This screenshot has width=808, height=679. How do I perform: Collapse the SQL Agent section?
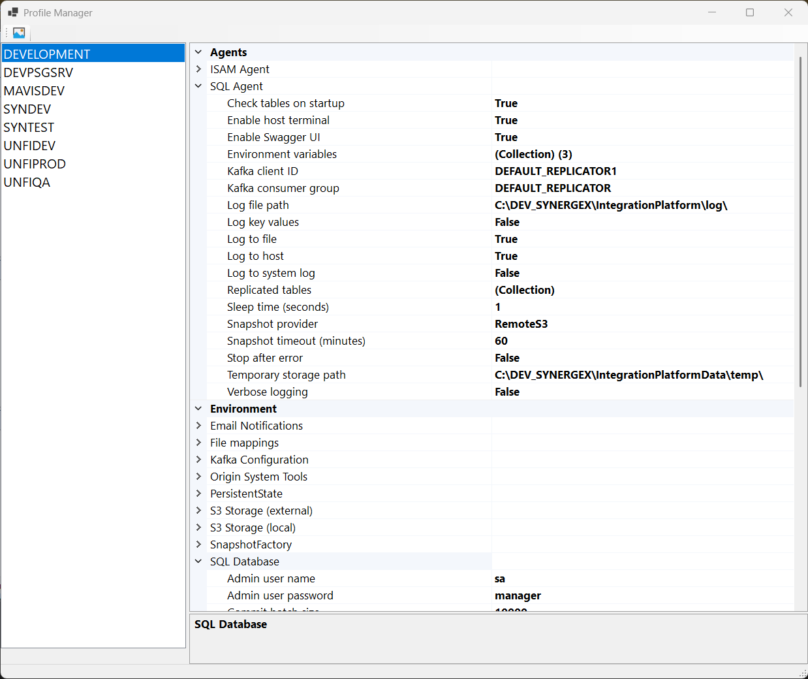click(198, 86)
